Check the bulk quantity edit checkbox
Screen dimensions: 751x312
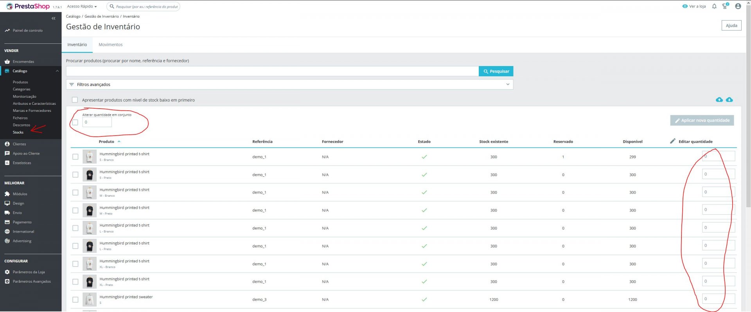75,122
